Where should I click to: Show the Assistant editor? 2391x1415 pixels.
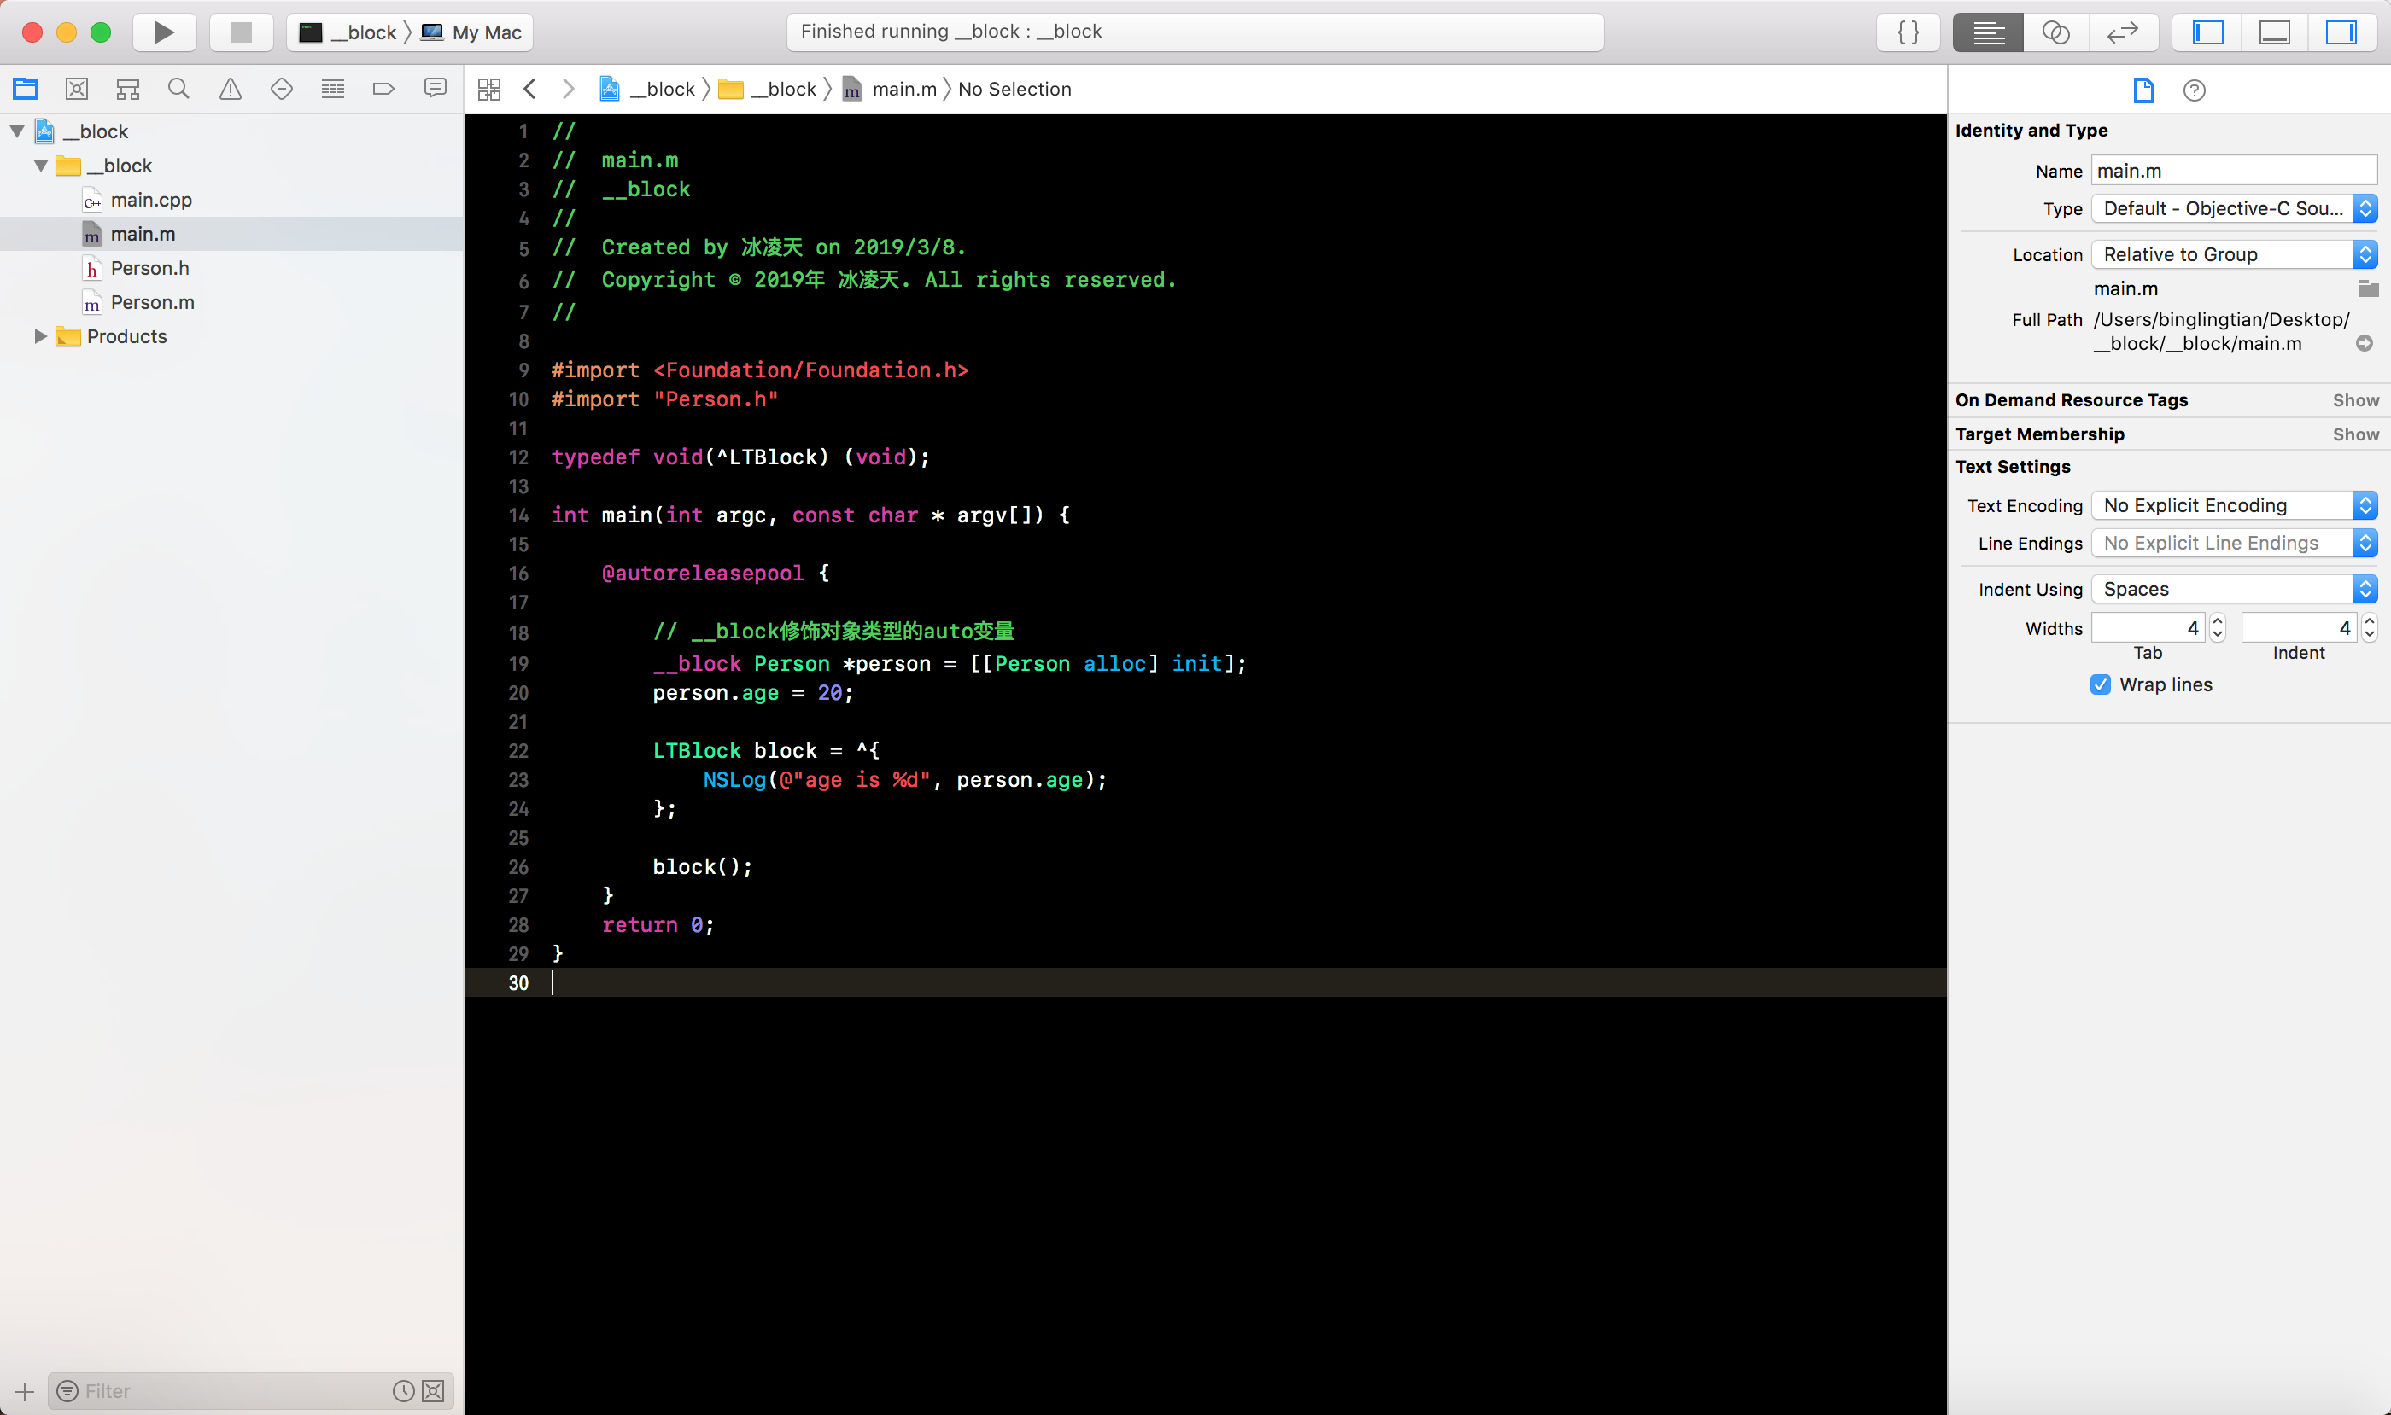tap(2056, 32)
